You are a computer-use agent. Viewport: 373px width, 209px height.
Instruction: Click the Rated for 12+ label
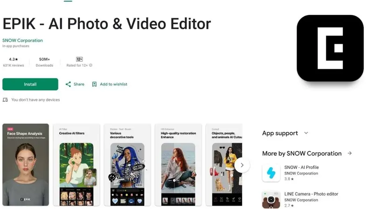77,65
